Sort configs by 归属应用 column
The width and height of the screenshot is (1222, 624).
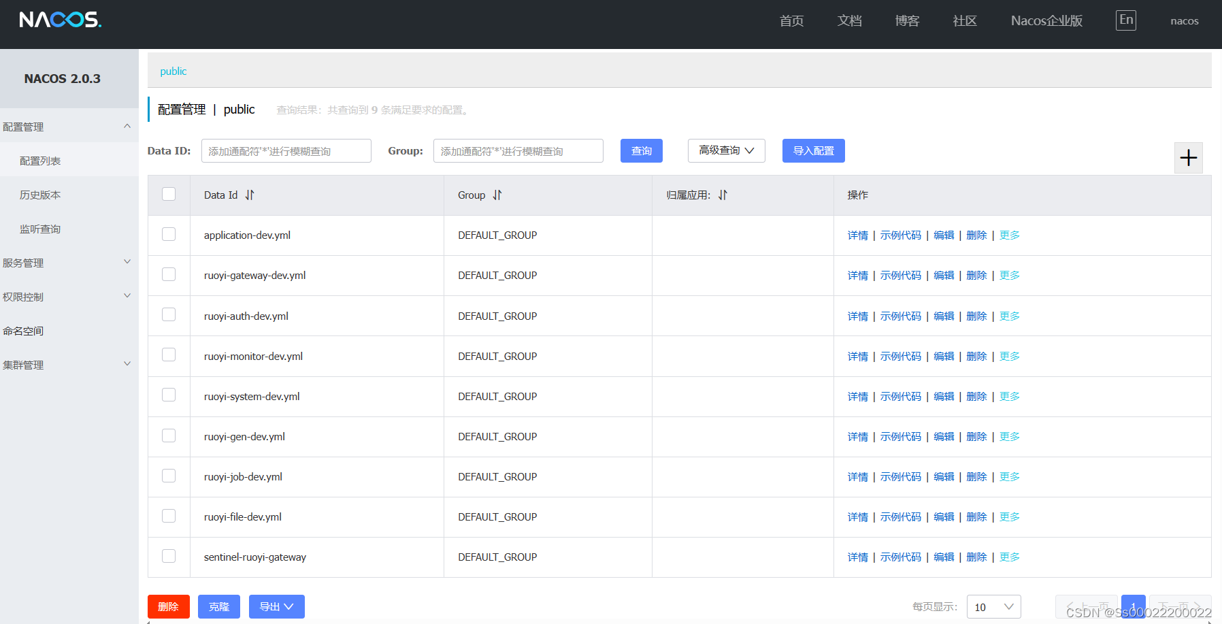pos(723,195)
